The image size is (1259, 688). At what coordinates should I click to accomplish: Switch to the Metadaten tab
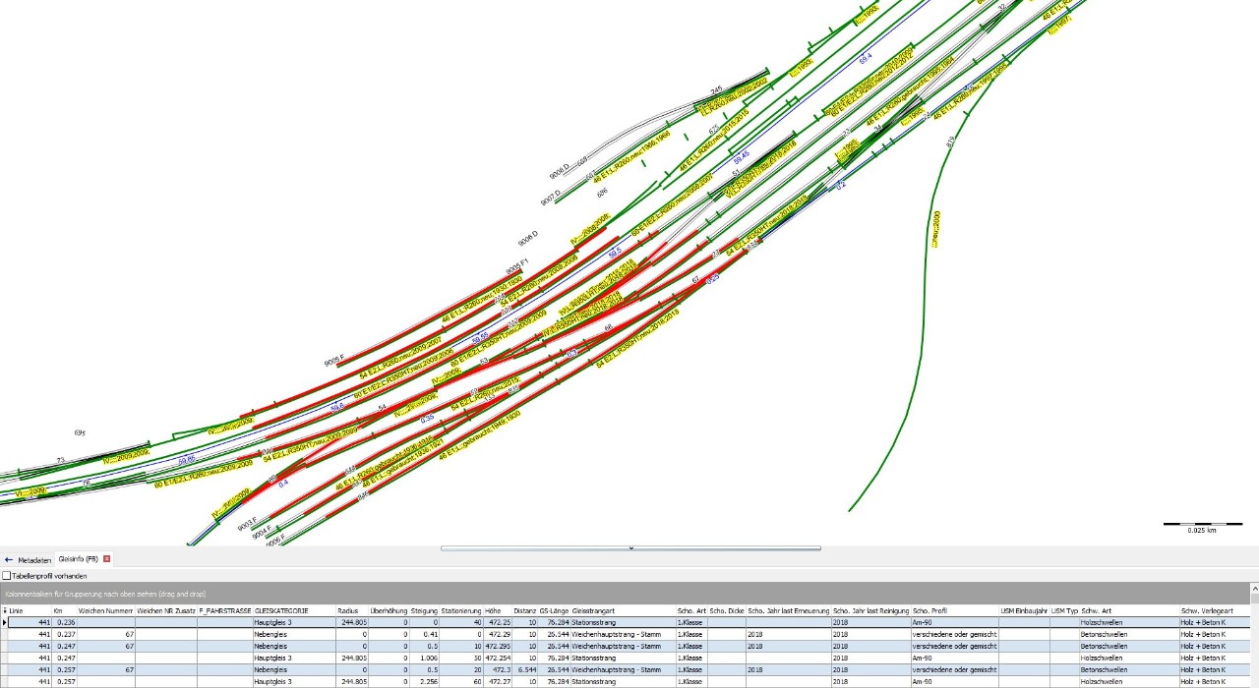(x=34, y=560)
